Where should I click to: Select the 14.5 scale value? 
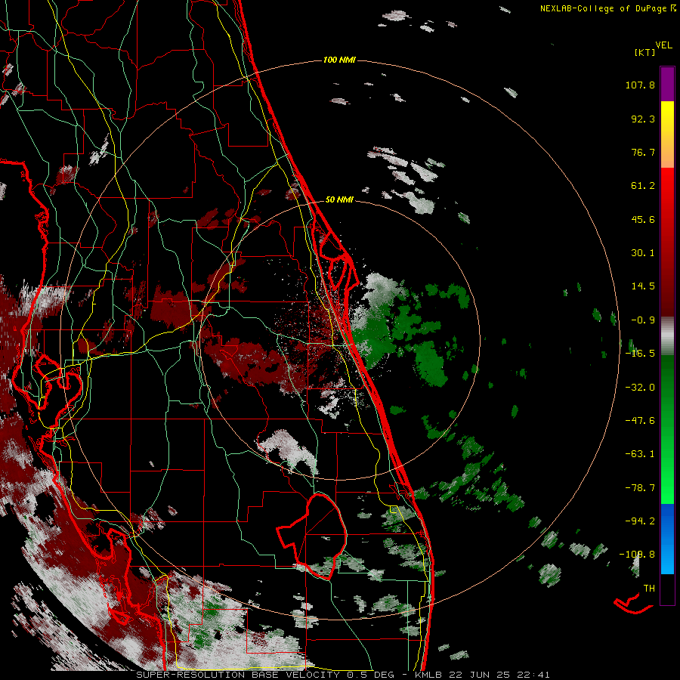pyautogui.click(x=643, y=286)
